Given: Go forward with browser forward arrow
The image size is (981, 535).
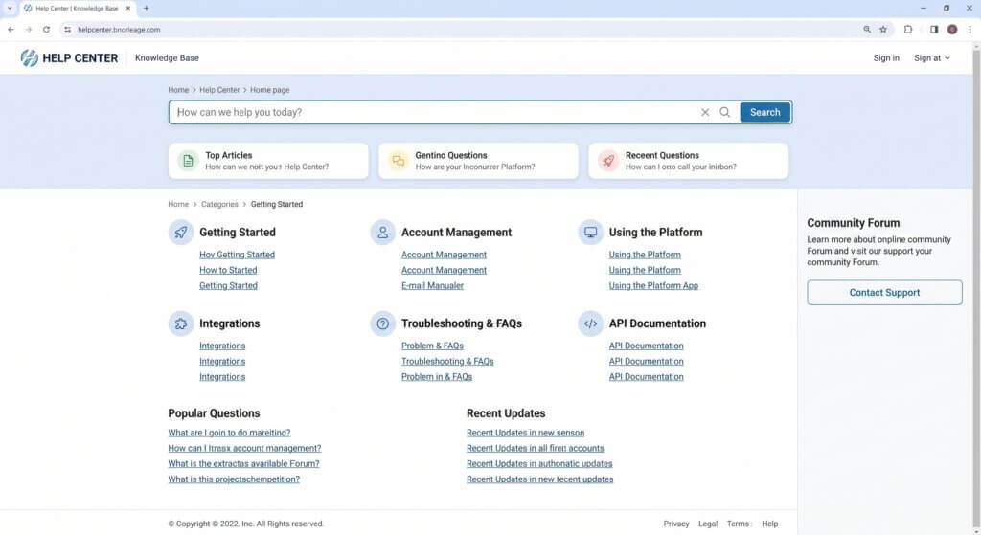Looking at the screenshot, I should pyautogui.click(x=28, y=30).
